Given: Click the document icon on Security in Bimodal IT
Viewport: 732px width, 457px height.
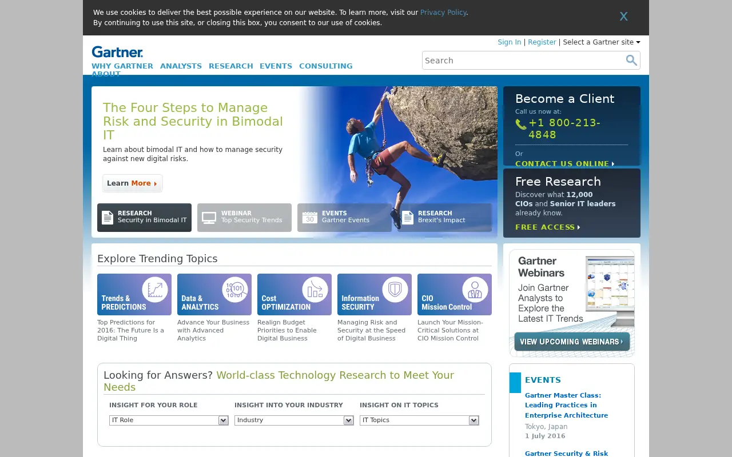Looking at the screenshot, I should [x=108, y=218].
